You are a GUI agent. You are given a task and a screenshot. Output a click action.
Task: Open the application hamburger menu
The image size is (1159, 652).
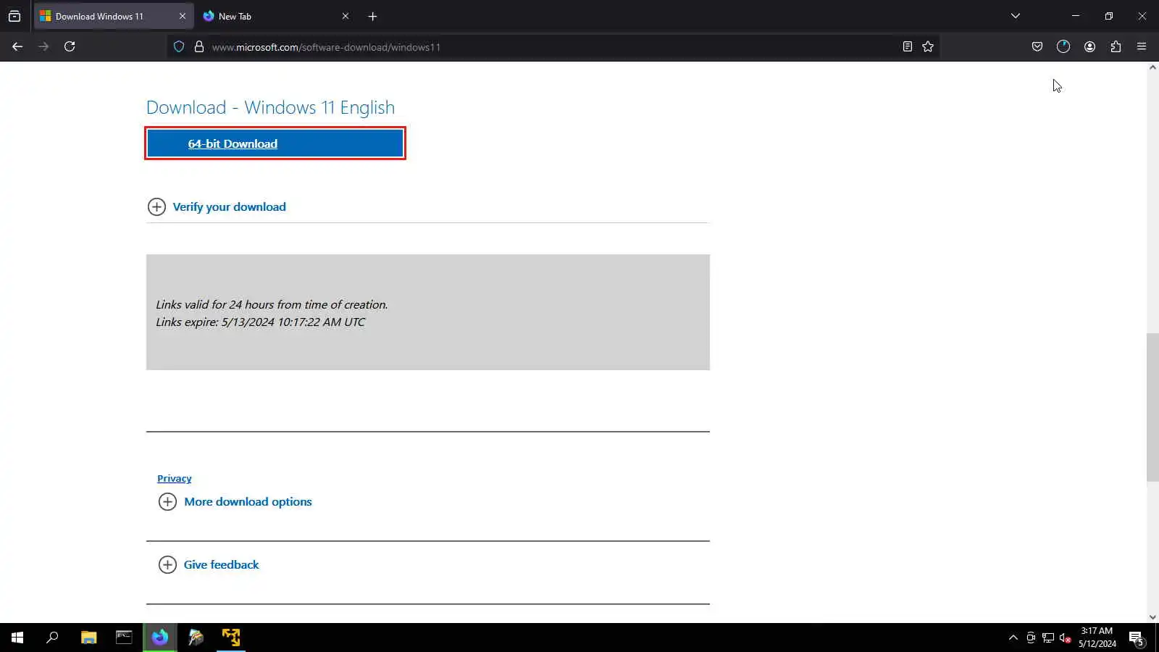[1142, 46]
